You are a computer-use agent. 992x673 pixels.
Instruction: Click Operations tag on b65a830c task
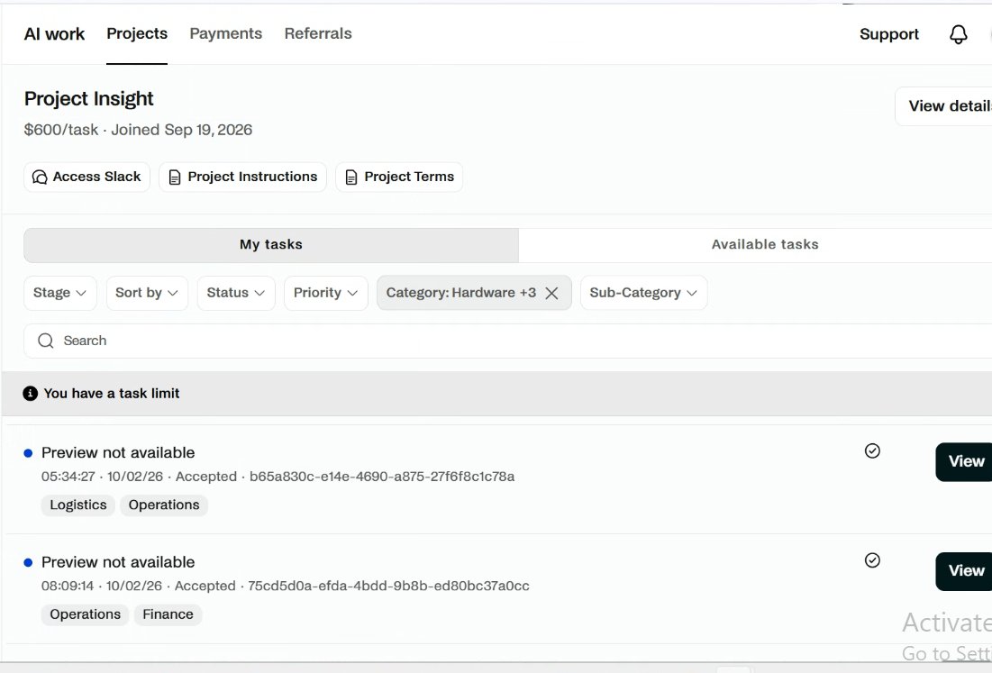point(164,505)
